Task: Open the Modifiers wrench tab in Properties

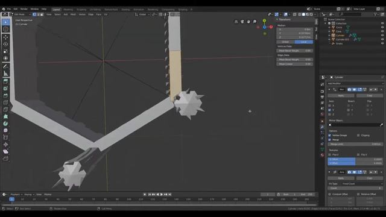Action: pos(322,127)
